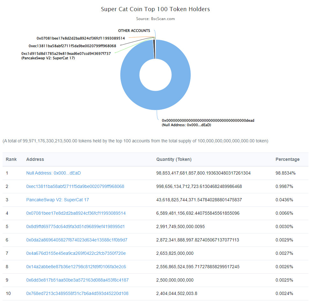The height and width of the screenshot is (301, 311).
Task: Select quantity 98,853,417,681,857,800.19363048 0317261304
Action: point(203,173)
